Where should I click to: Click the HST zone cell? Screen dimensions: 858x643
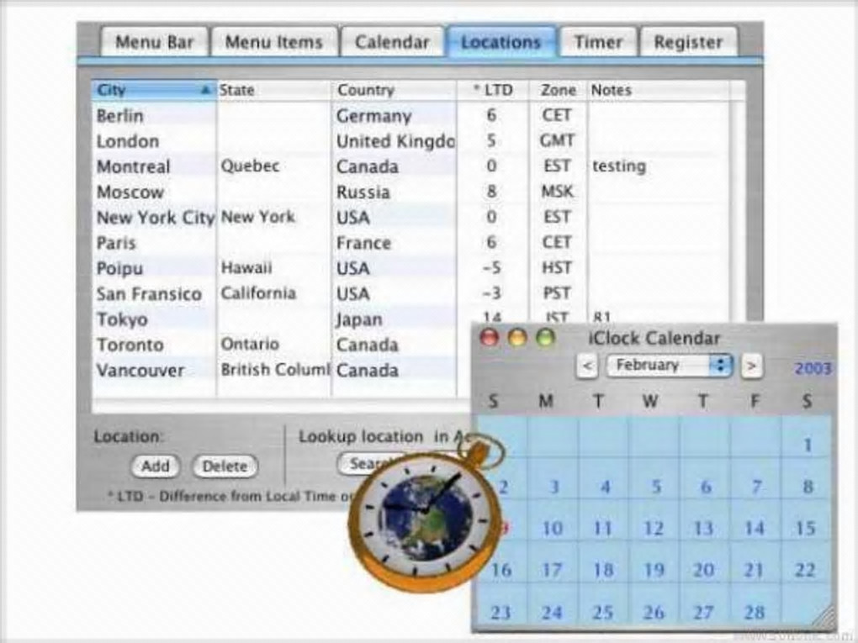pyautogui.click(x=557, y=268)
